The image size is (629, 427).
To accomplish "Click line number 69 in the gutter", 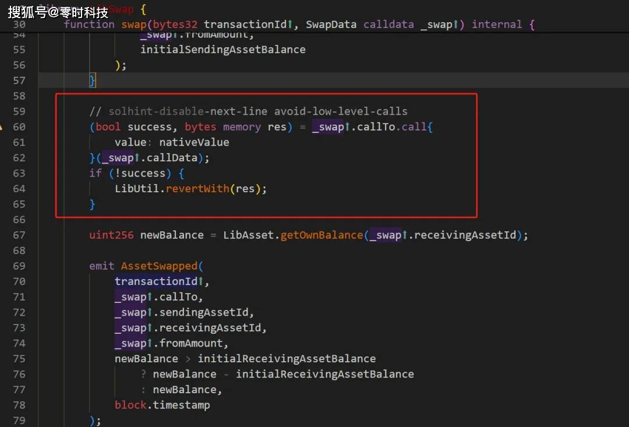I will tap(19, 266).
